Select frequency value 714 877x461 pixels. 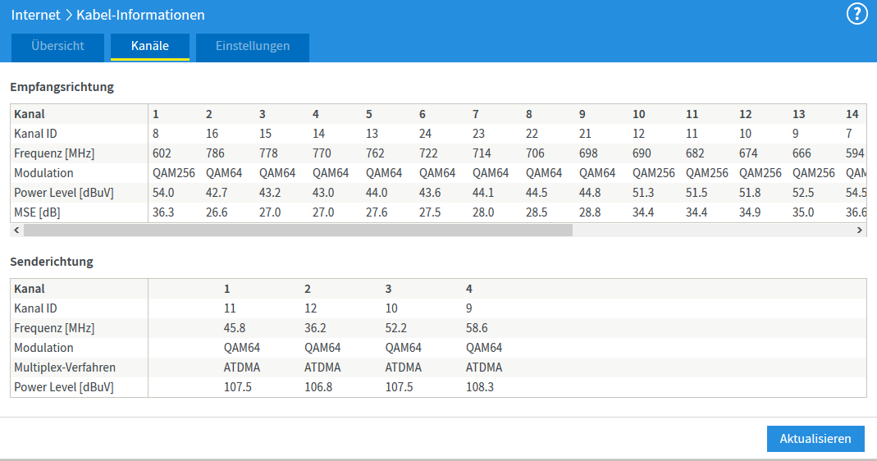[482, 153]
